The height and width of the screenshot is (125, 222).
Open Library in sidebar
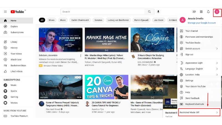[17, 42]
